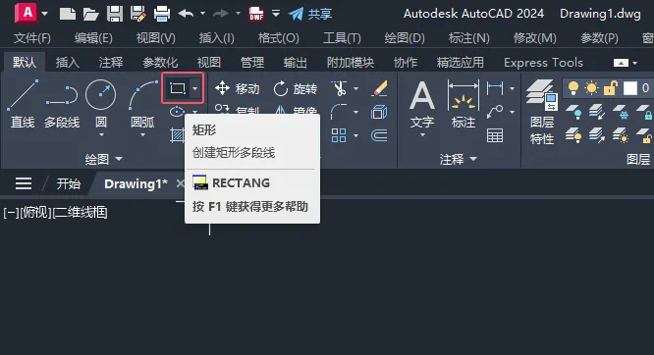Viewport: 654px width, 355px height.
Task: Click the Save As icon with pencil
Action: pos(137,14)
